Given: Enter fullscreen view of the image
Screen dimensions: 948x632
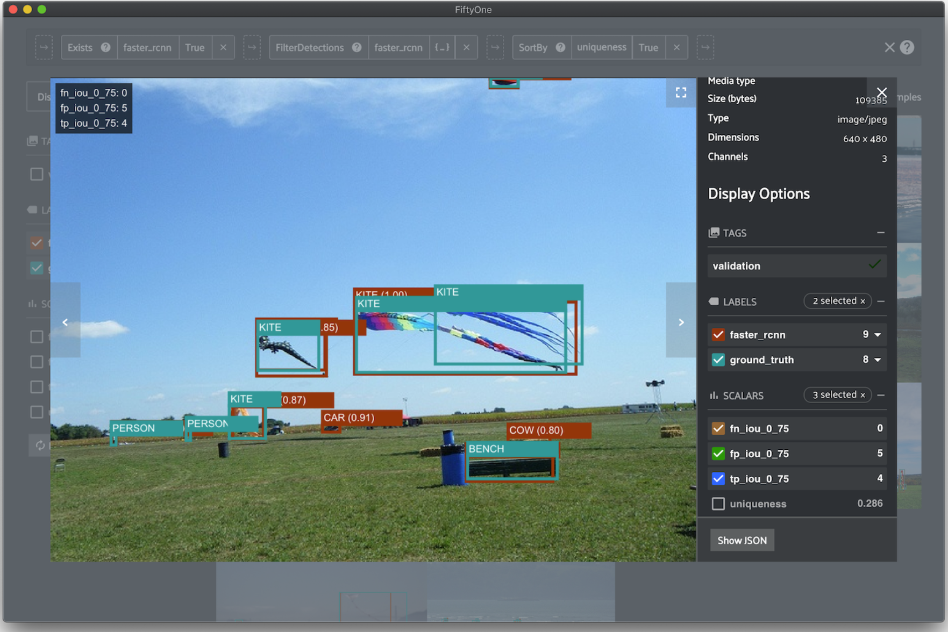Looking at the screenshot, I should point(681,93).
